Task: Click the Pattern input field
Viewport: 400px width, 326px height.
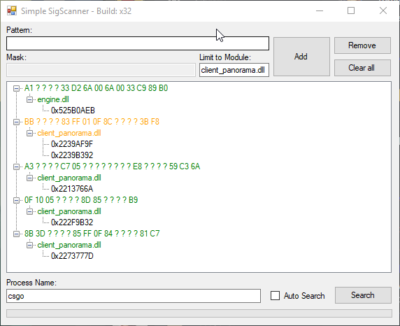Action: (x=138, y=43)
